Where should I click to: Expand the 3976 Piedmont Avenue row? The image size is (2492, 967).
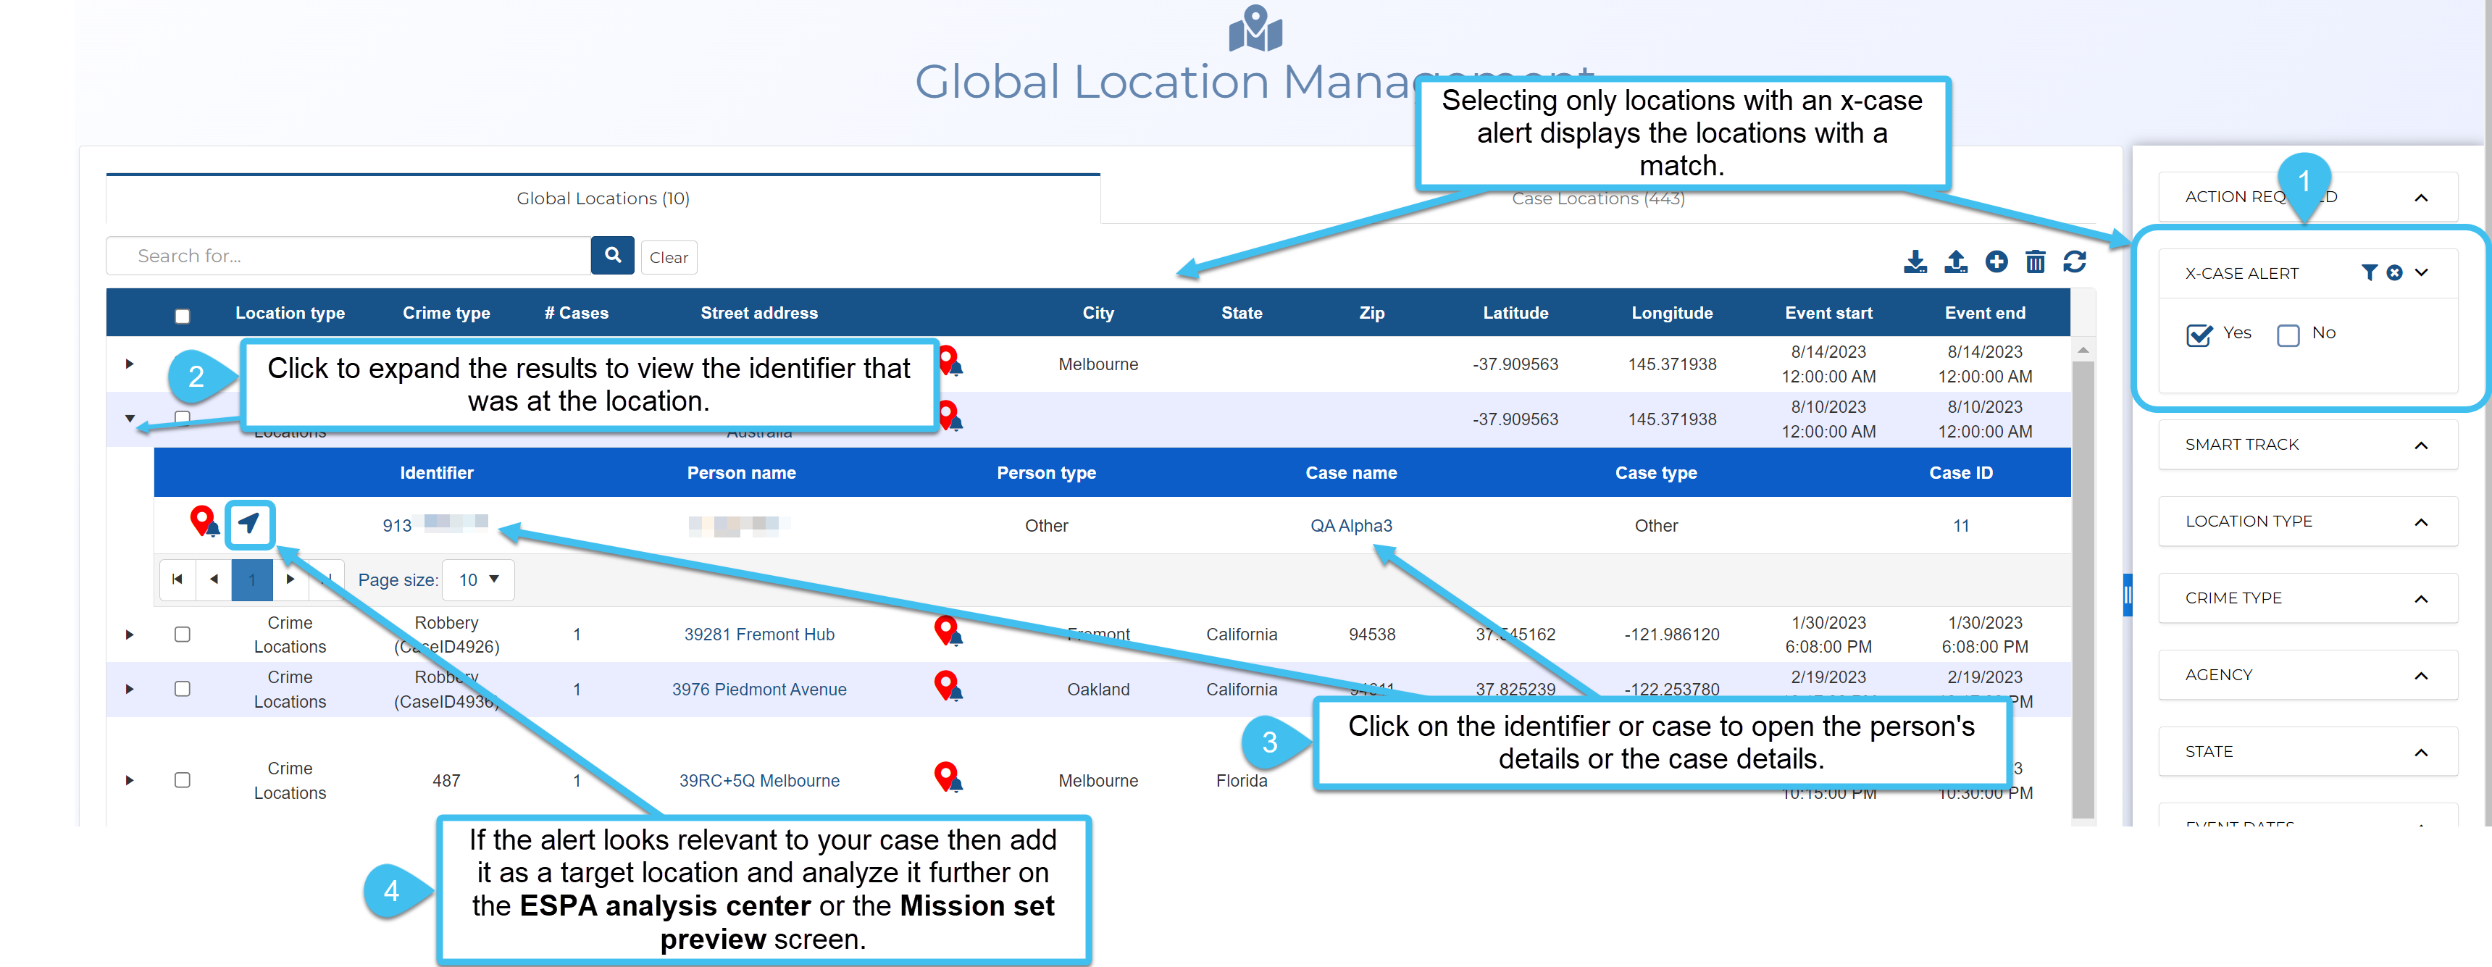click(x=130, y=690)
